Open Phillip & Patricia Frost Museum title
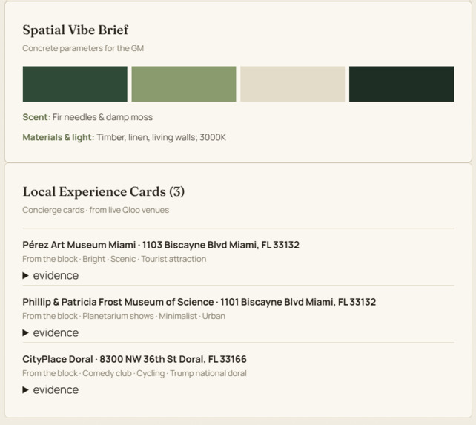This screenshot has height=425, width=476. (x=199, y=302)
